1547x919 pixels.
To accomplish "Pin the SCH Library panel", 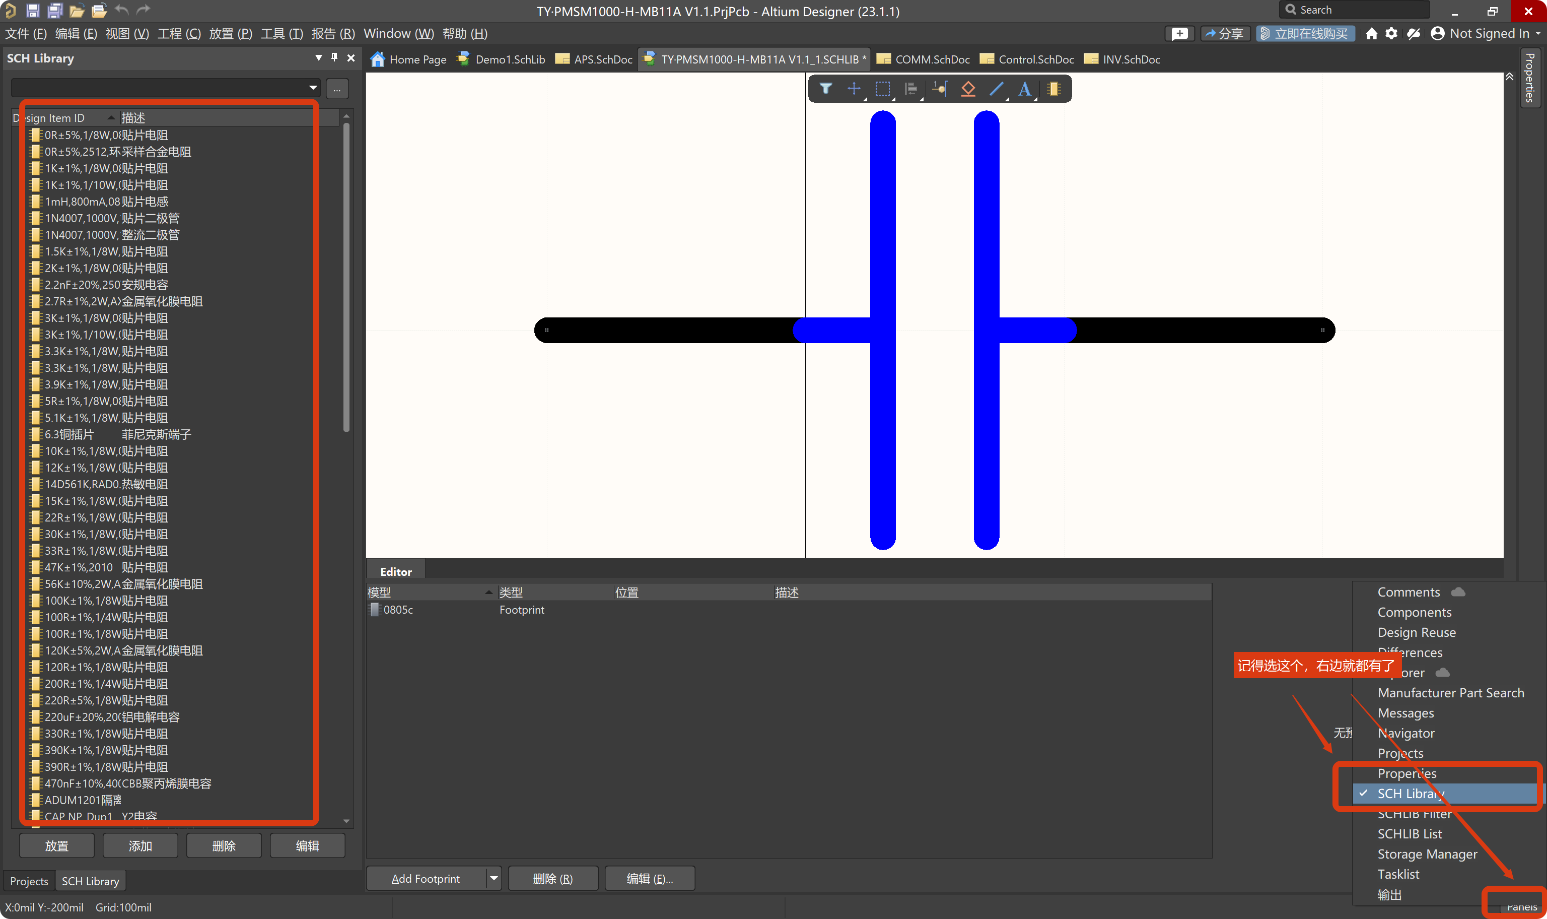I will [334, 57].
